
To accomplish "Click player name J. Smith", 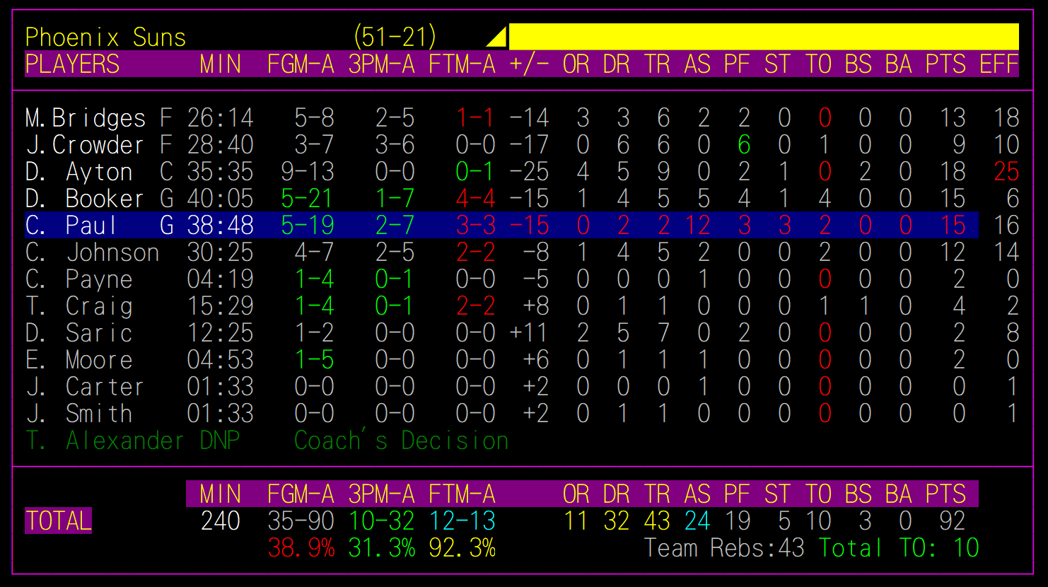I will (79, 414).
